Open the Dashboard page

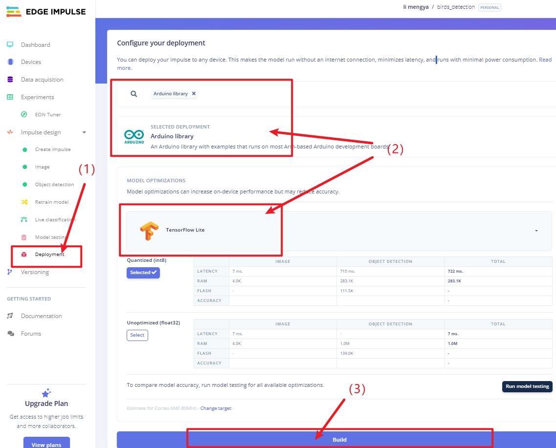[x=36, y=44]
